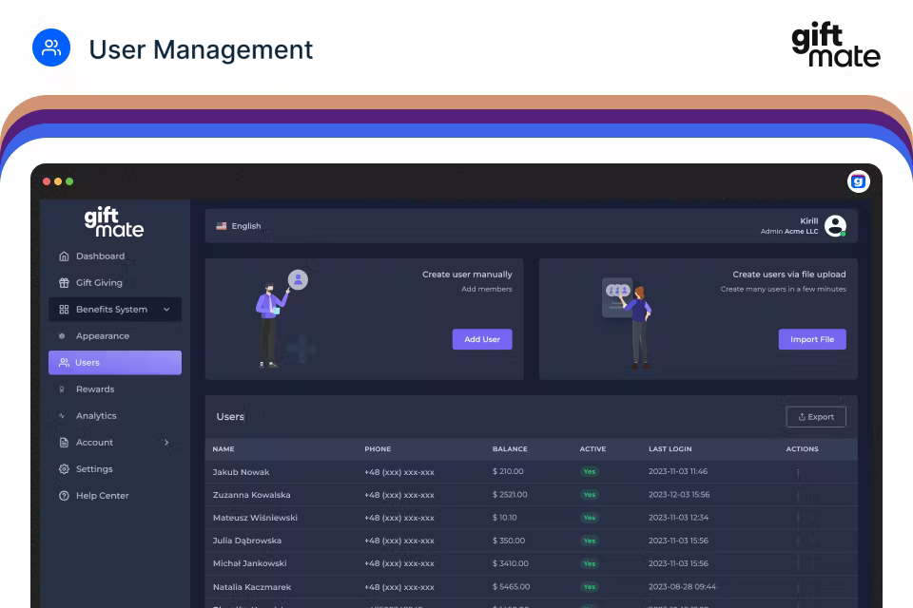This screenshot has width=913, height=608.
Task: Click the Add User button
Action: click(x=482, y=339)
